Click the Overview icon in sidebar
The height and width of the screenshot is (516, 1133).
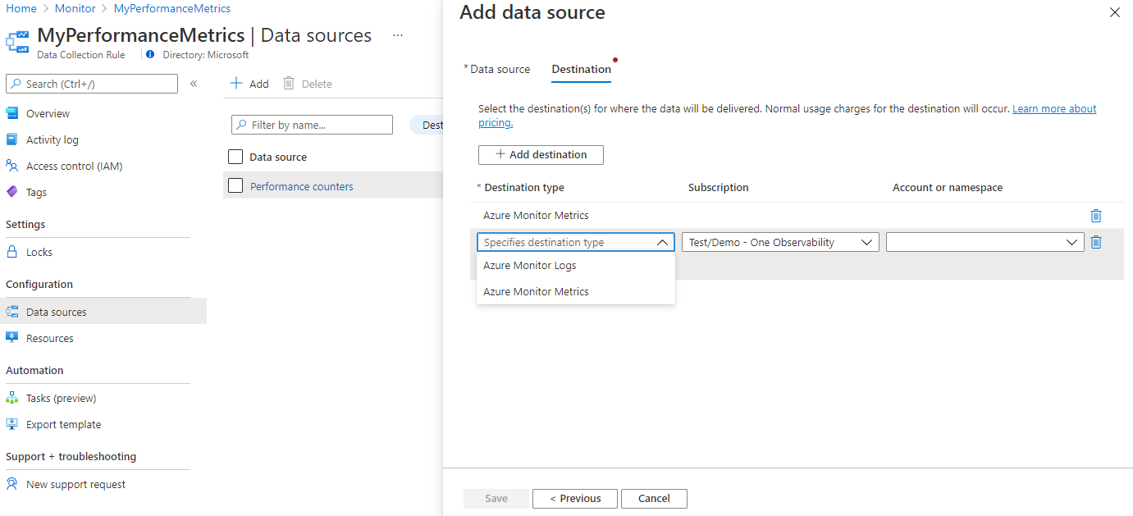click(x=12, y=113)
